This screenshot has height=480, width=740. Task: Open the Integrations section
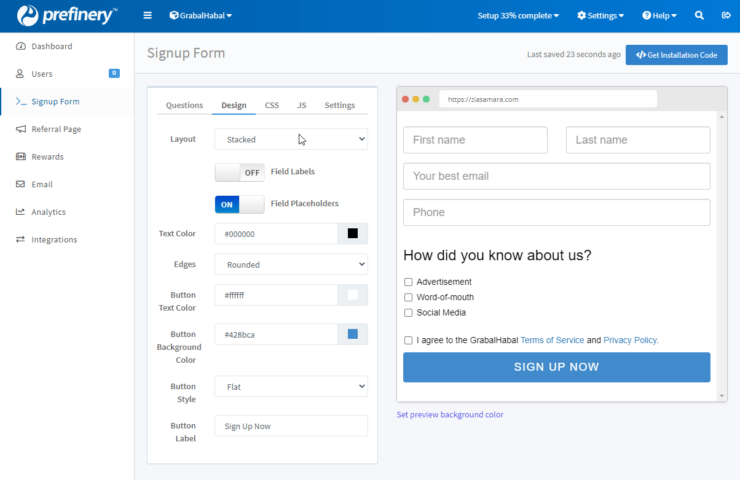pyautogui.click(x=54, y=239)
